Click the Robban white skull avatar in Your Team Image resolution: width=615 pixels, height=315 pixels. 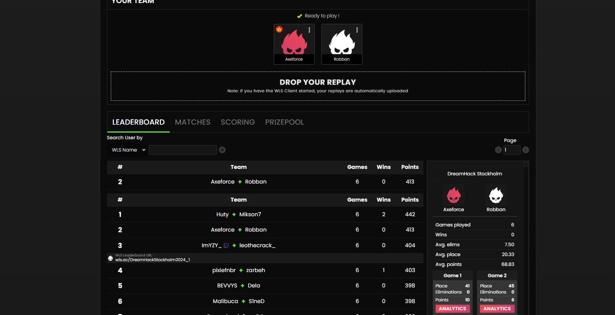(x=342, y=42)
